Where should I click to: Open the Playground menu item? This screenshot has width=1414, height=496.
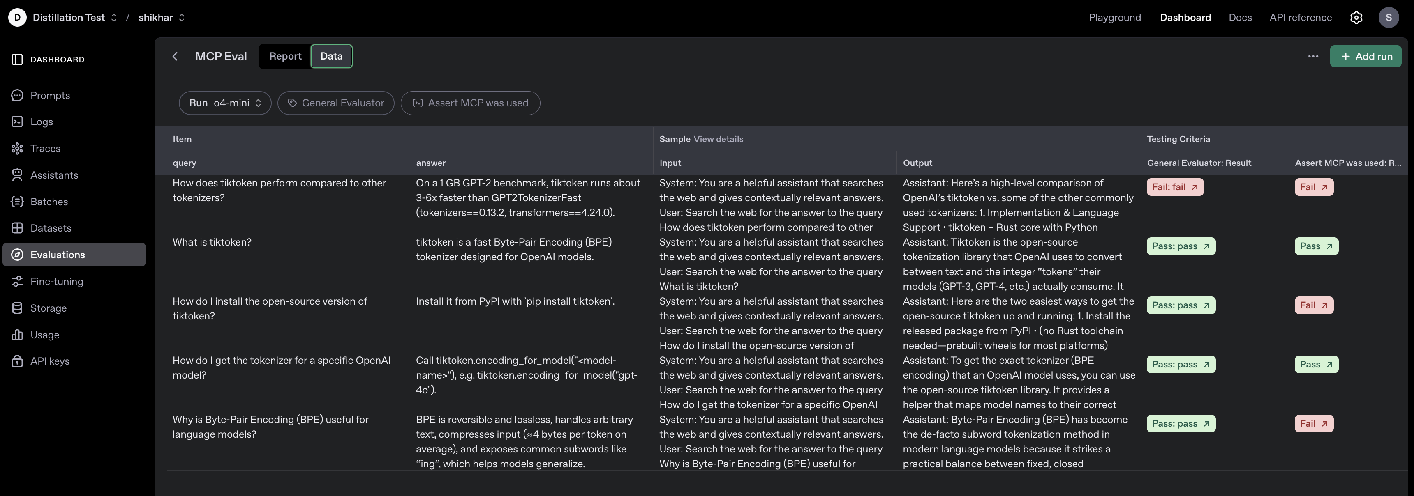click(x=1114, y=18)
